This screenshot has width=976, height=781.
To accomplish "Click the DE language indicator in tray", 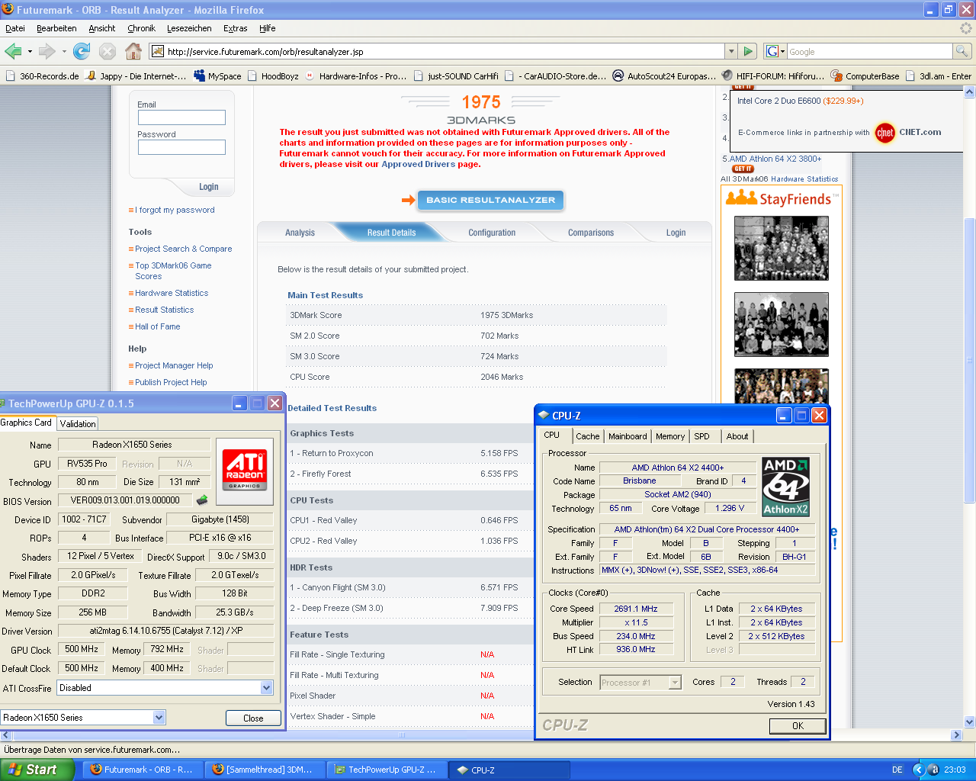I will click(897, 770).
